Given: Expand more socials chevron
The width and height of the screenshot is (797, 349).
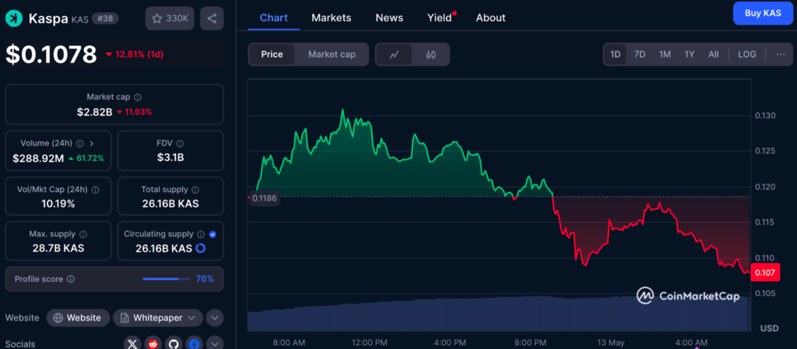Looking at the screenshot, I should [x=215, y=344].
